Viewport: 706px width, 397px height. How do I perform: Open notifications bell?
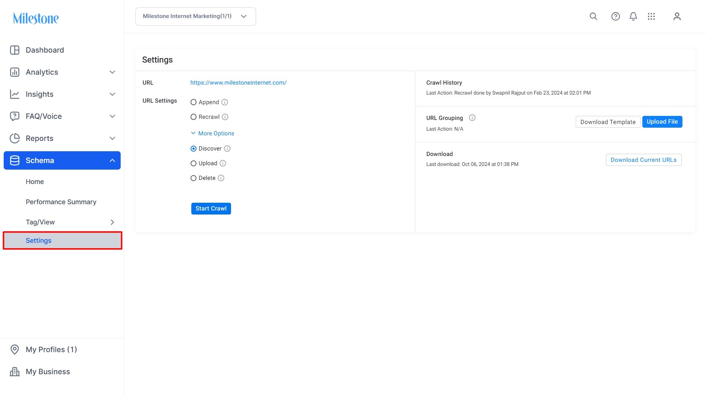point(633,17)
